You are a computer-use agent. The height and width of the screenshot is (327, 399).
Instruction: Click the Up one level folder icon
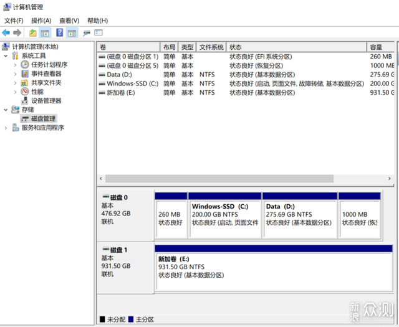(x=33, y=33)
